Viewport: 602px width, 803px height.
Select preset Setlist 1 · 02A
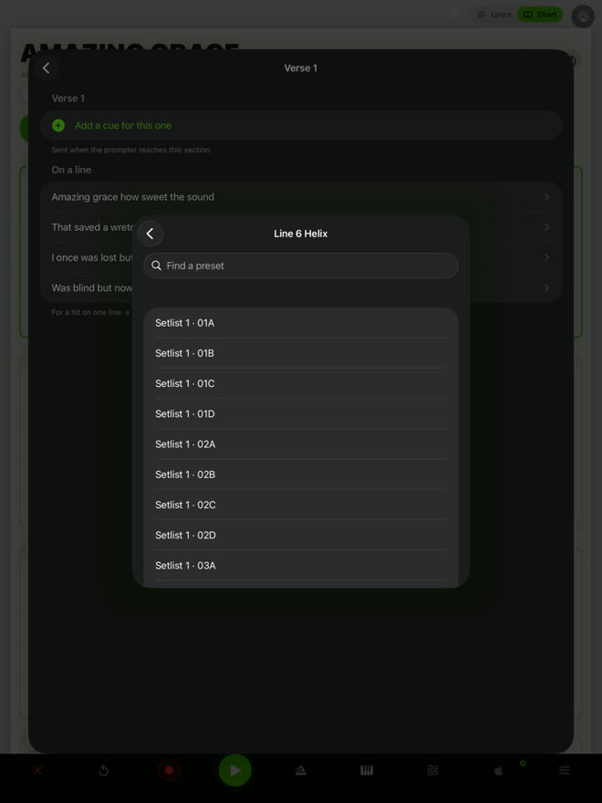pyautogui.click(x=300, y=444)
